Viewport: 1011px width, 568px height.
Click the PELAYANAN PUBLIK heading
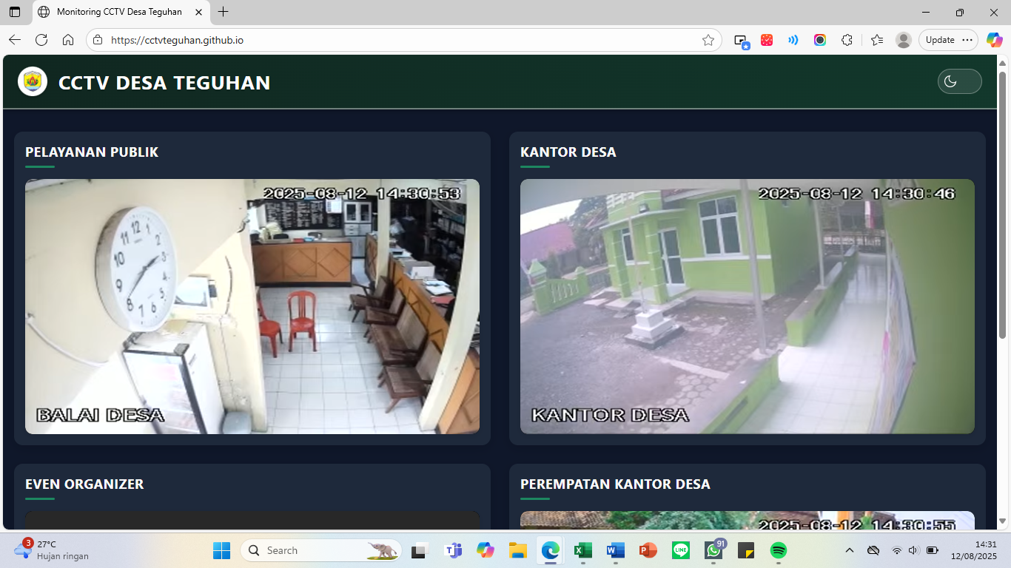92,152
